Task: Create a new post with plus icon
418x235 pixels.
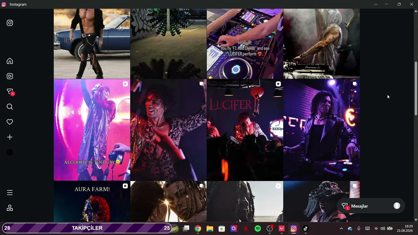Action: pyautogui.click(x=10, y=137)
